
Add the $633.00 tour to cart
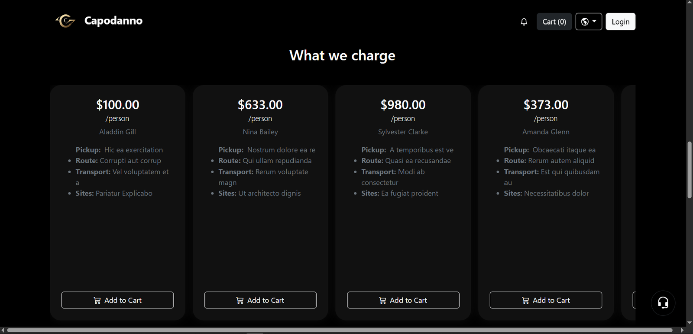[260, 300]
